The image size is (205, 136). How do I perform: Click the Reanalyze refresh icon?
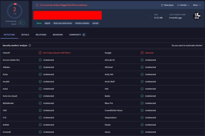tap(162, 5)
